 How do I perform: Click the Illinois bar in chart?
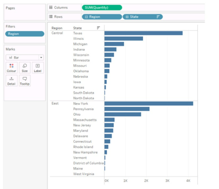pos(123,39)
